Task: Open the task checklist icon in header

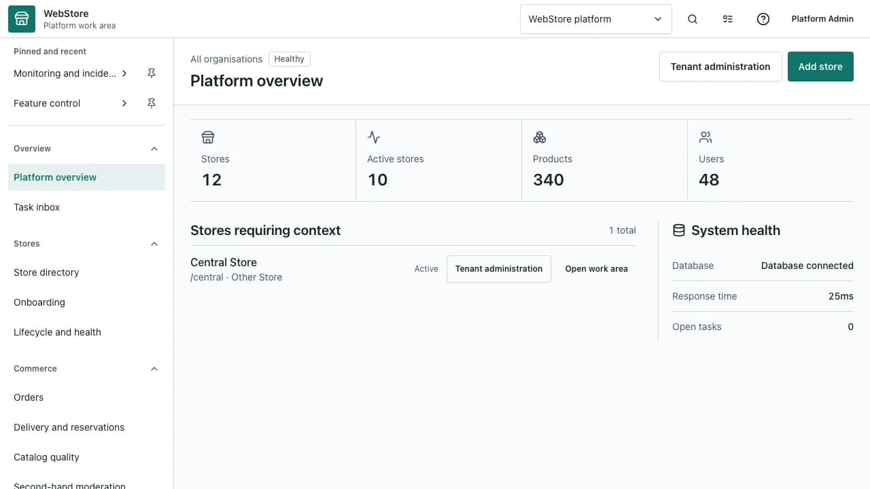Action: pos(728,19)
